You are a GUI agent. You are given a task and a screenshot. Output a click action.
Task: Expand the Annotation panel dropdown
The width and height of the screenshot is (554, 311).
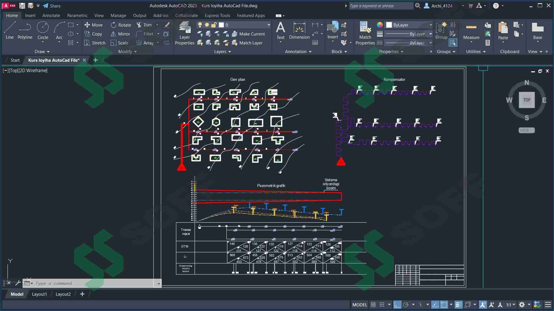pos(298,52)
